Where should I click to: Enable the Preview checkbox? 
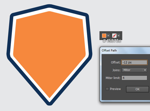click(x=107, y=89)
